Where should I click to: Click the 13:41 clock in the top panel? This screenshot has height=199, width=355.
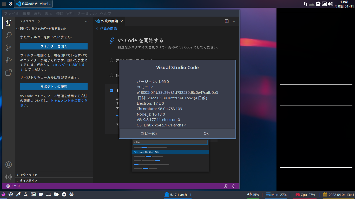click(344, 2)
